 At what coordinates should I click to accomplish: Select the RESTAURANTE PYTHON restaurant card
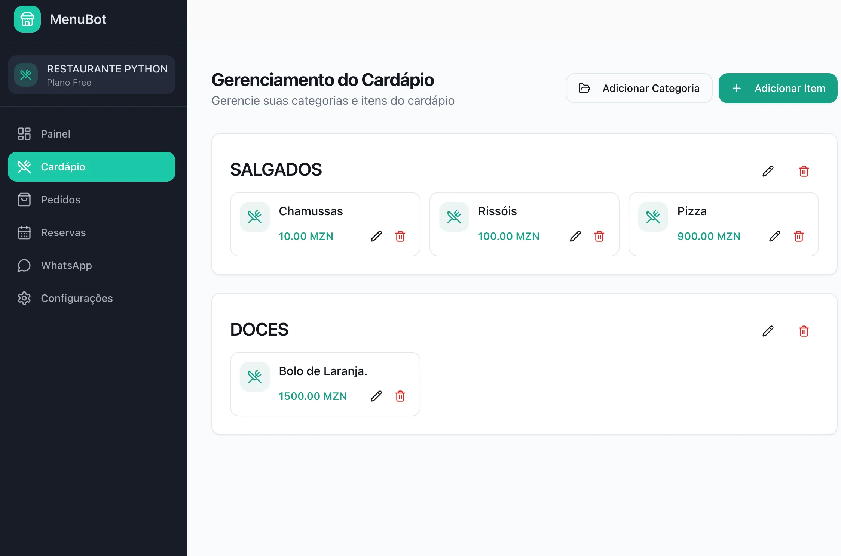[92, 75]
